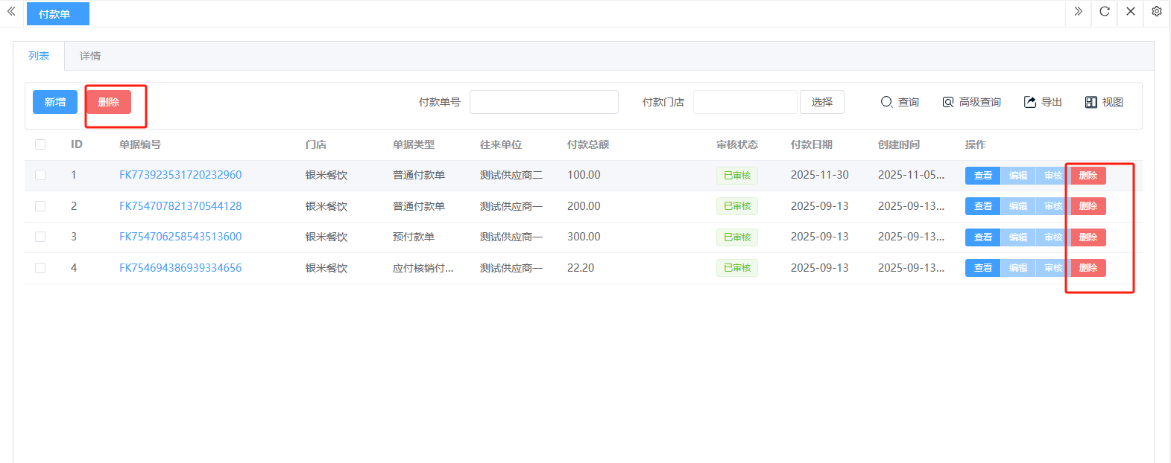This screenshot has width=1171, height=463.
Task: Click the refresh icon in top bar
Action: [x=1105, y=11]
